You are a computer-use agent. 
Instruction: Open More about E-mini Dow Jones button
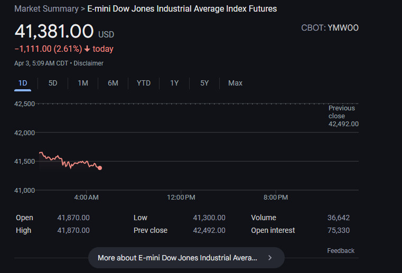(x=186, y=258)
